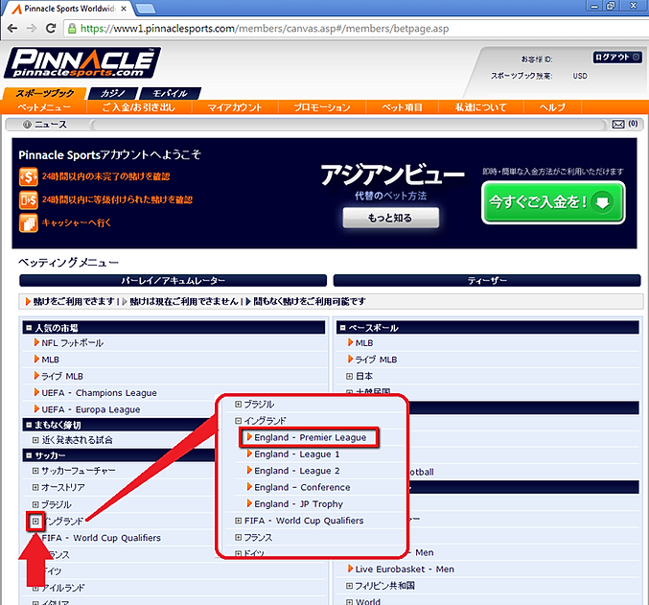
Task: Select England - League 2
Action: [x=297, y=471]
